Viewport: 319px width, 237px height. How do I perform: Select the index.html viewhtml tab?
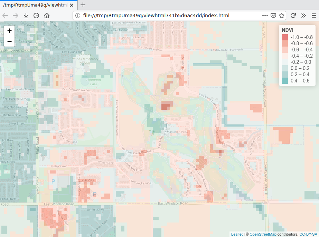click(x=35, y=5)
